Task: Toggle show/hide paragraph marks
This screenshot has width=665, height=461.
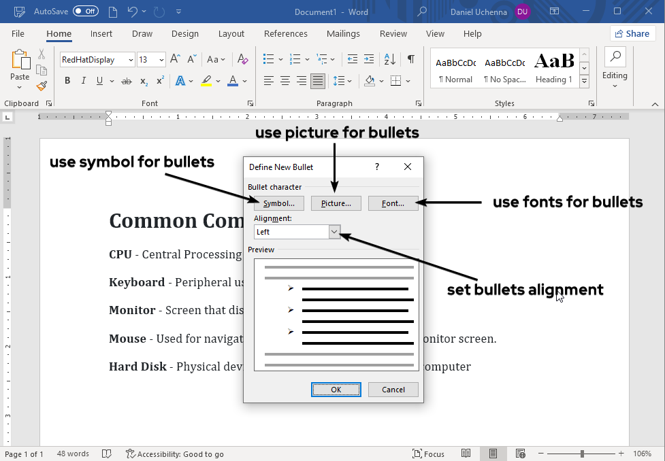Action: (x=410, y=59)
